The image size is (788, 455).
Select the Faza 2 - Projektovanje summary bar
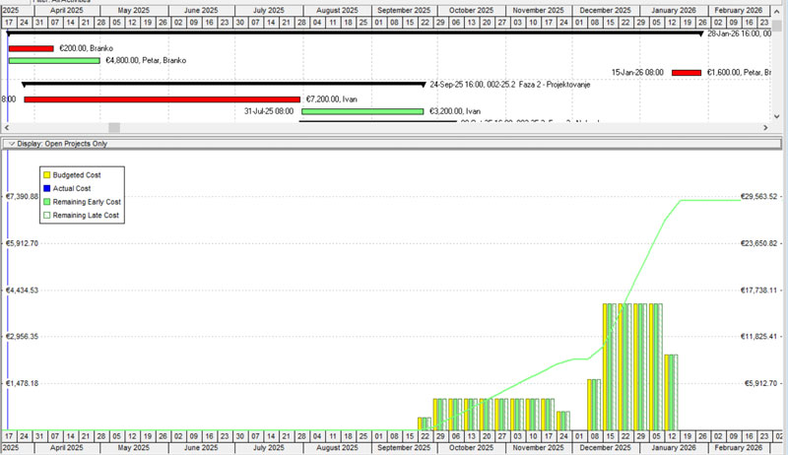224,84
